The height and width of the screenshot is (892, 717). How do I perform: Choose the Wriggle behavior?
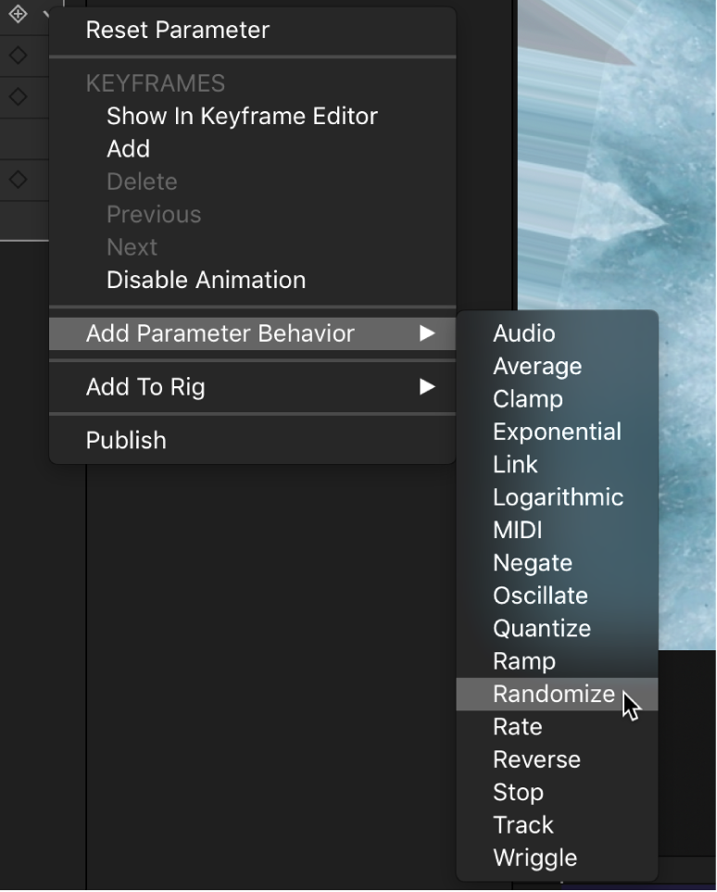coord(535,858)
